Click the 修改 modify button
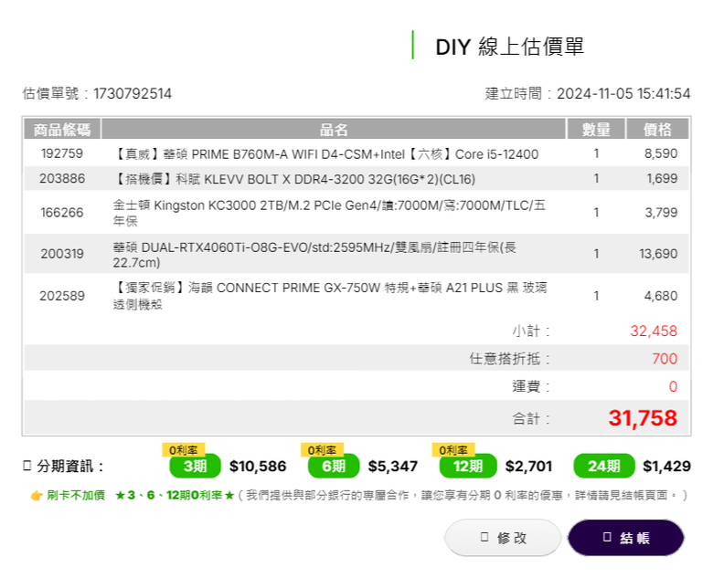Viewport: 713px width, 578px height. [503, 538]
